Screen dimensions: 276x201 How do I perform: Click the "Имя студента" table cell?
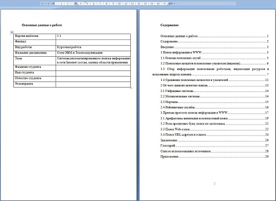pyautogui.click(x=35, y=73)
